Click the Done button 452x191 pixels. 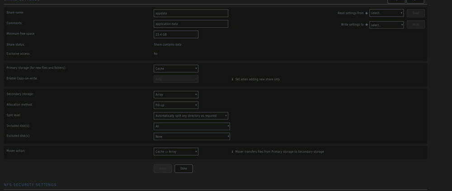pyautogui.click(x=184, y=168)
